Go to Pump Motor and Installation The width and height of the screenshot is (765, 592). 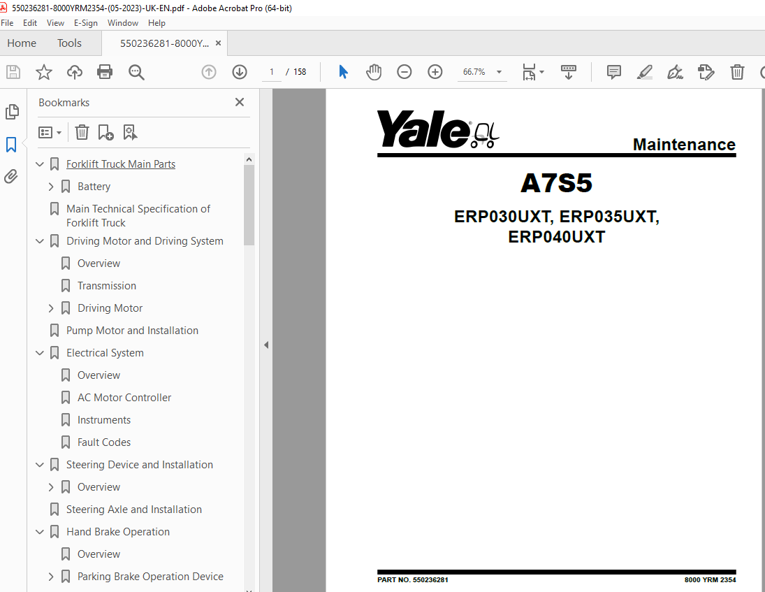[132, 331]
